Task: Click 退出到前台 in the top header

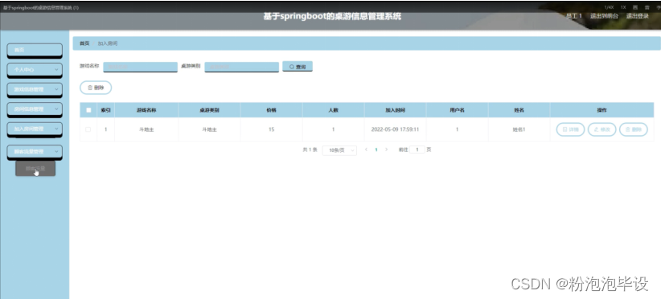Action: click(604, 16)
